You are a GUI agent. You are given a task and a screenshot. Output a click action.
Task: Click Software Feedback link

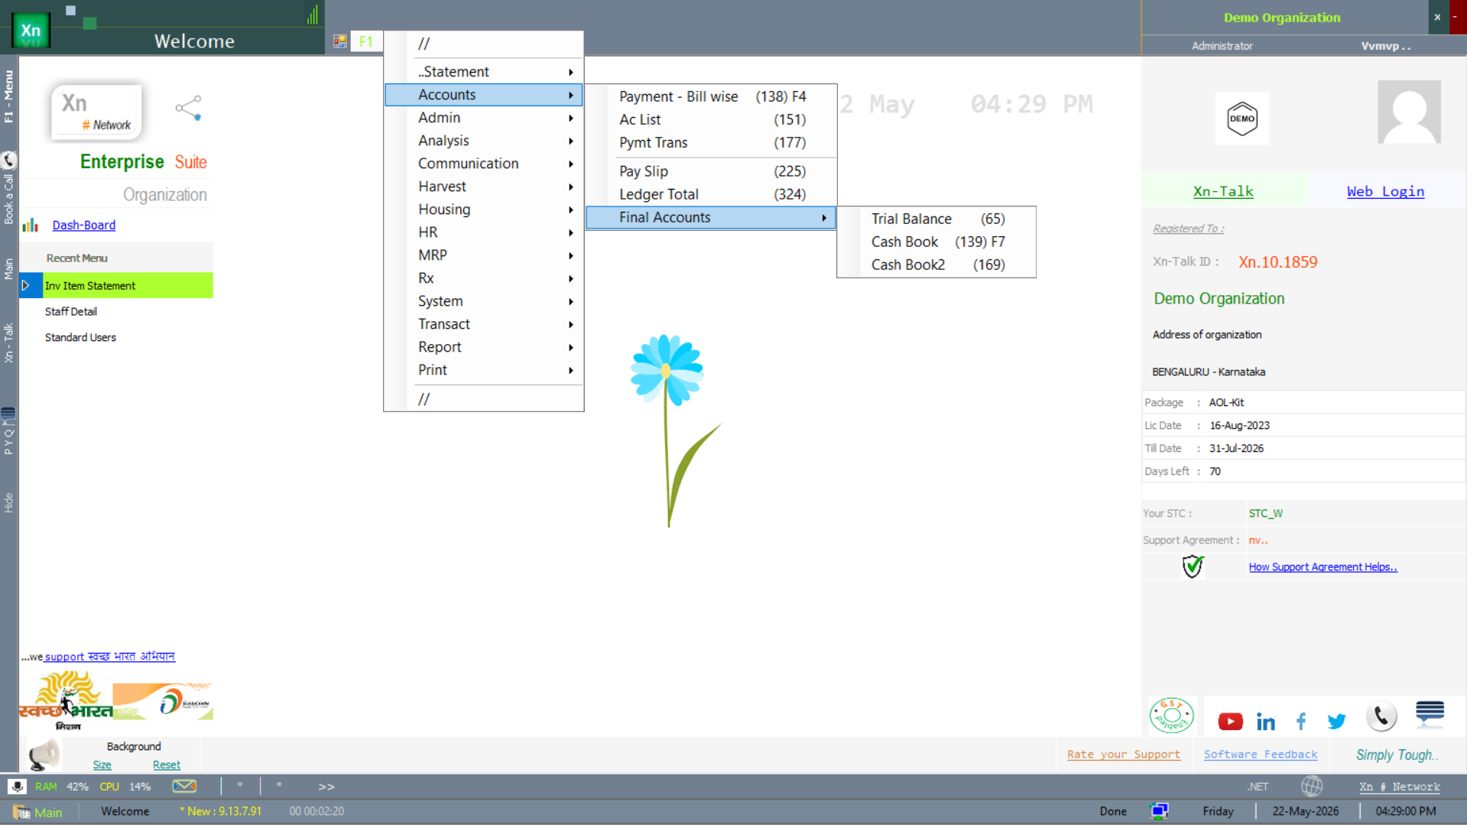1261,754
